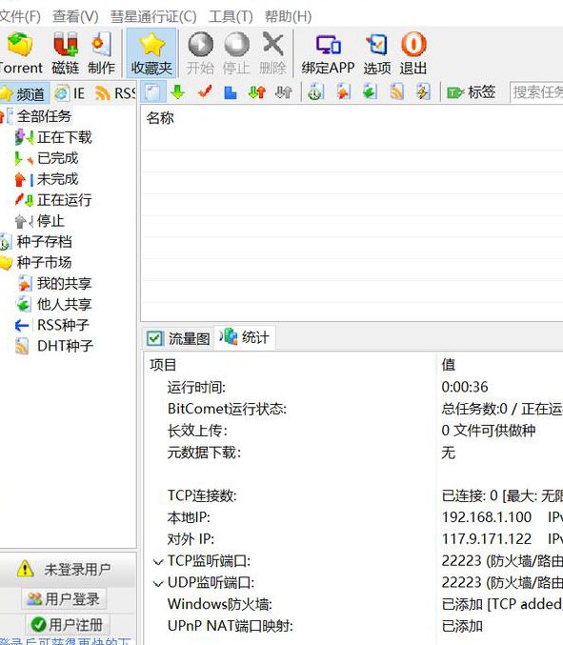The width and height of the screenshot is (563, 645).
Task: Open 种子市场 folder in the sidebar
Action: coord(44,262)
